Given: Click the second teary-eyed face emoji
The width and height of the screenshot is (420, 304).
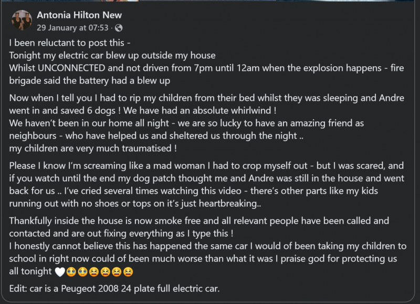Looking at the screenshot, I should (82, 271).
